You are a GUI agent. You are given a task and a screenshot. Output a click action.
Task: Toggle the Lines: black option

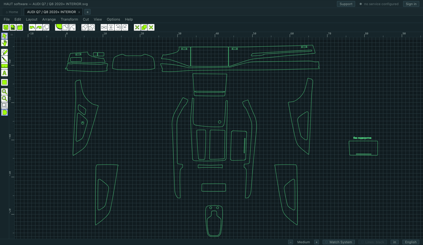pos(373,242)
